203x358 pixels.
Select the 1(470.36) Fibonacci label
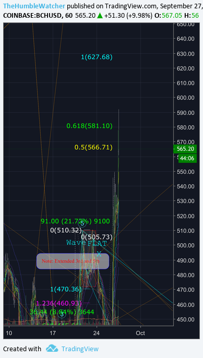click(66, 289)
